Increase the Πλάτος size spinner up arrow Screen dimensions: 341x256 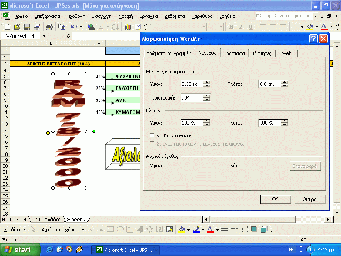tap(284, 82)
